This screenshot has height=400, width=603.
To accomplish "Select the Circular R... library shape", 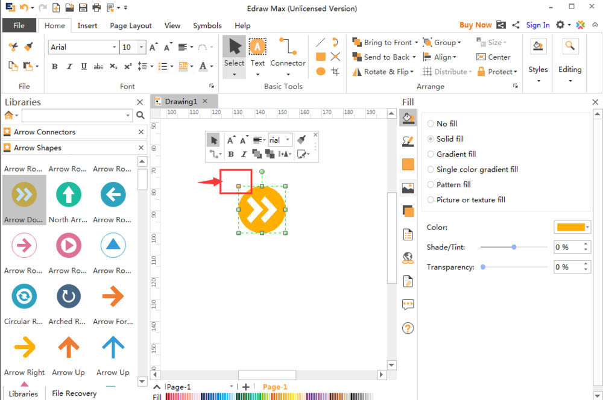I will coord(24,302).
